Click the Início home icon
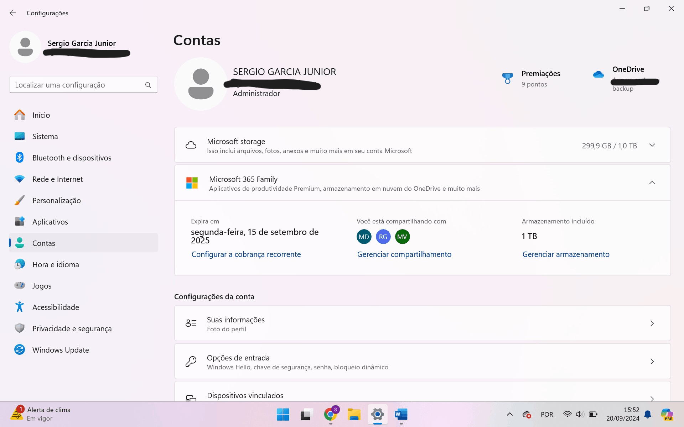Screen dimensions: 684x427 (x=20, y=115)
